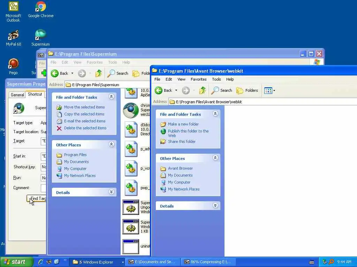Image resolution: width=357 pixels, height=267 pixels.
Task: Collapse File and Folder Tasks in Supermium window
Action: point(111,97)
